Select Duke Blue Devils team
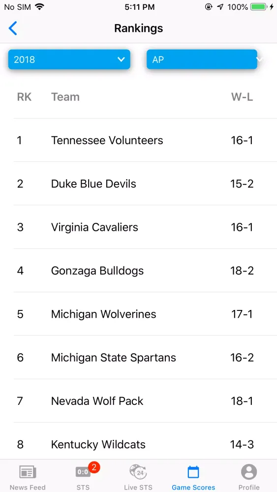Screen dimensions: 277x492 [93, 184]
